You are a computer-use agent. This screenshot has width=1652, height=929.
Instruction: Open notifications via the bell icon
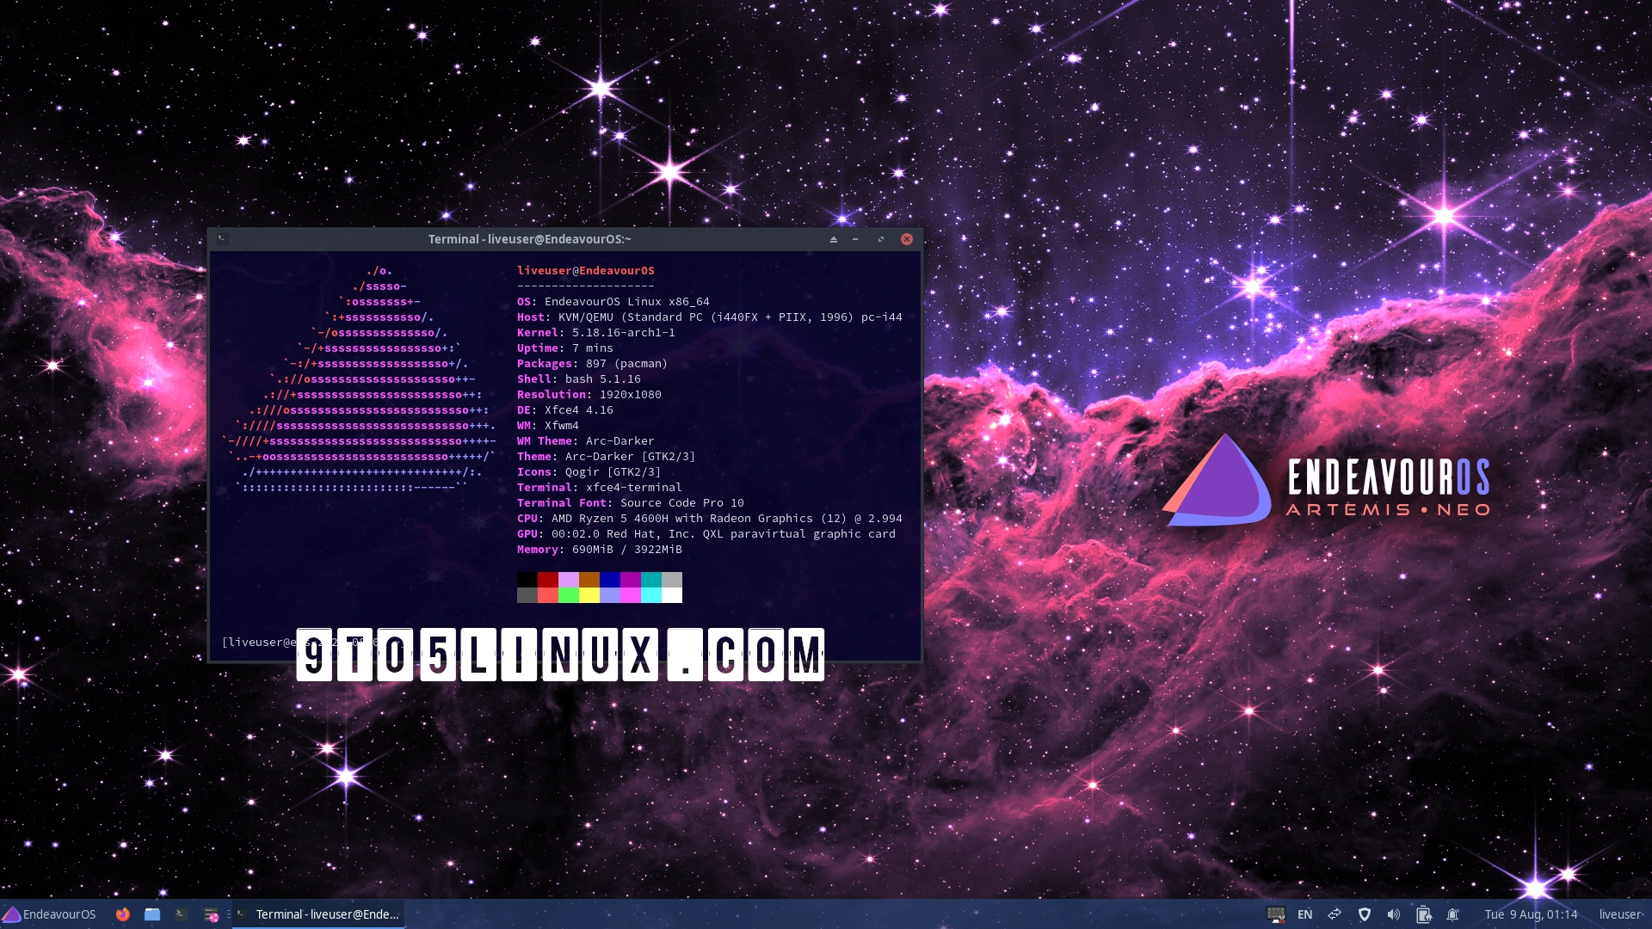coord(1453,914)
